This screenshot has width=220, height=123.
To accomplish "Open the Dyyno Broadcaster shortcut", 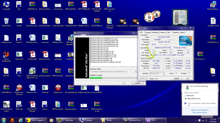I will coord(6,57).
